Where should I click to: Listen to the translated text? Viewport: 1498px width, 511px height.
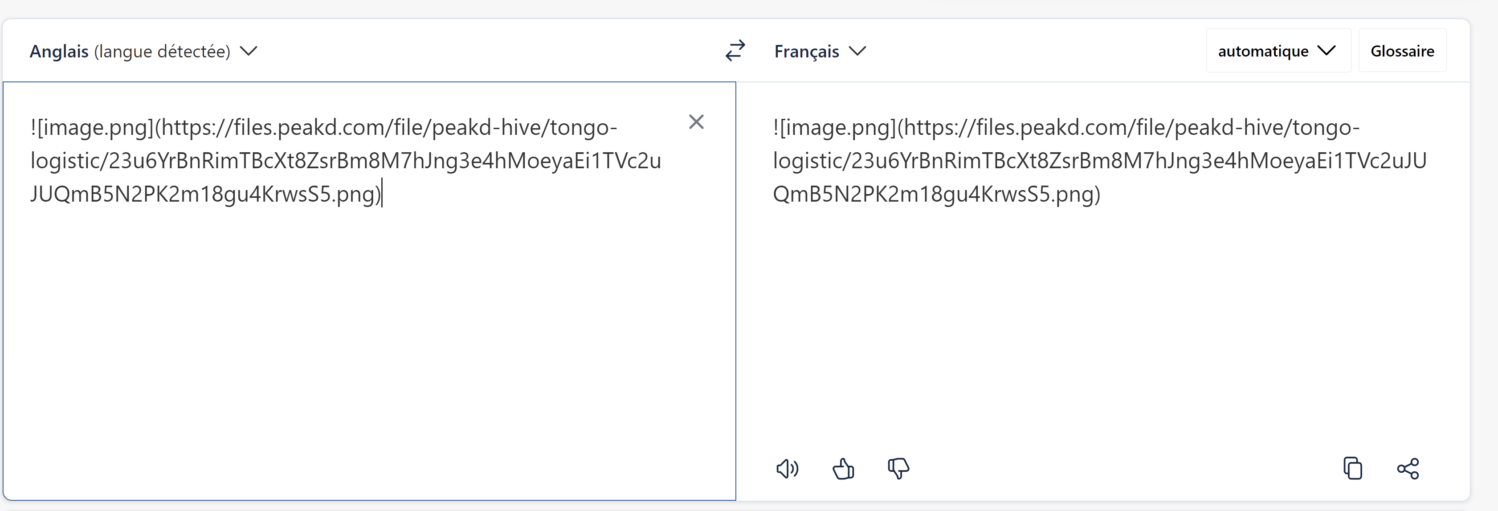[x=788, y=469]
